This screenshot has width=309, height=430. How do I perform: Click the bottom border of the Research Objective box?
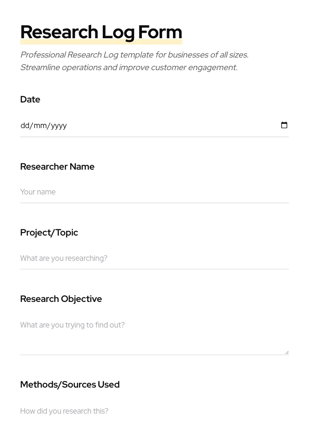pos(154,354)
